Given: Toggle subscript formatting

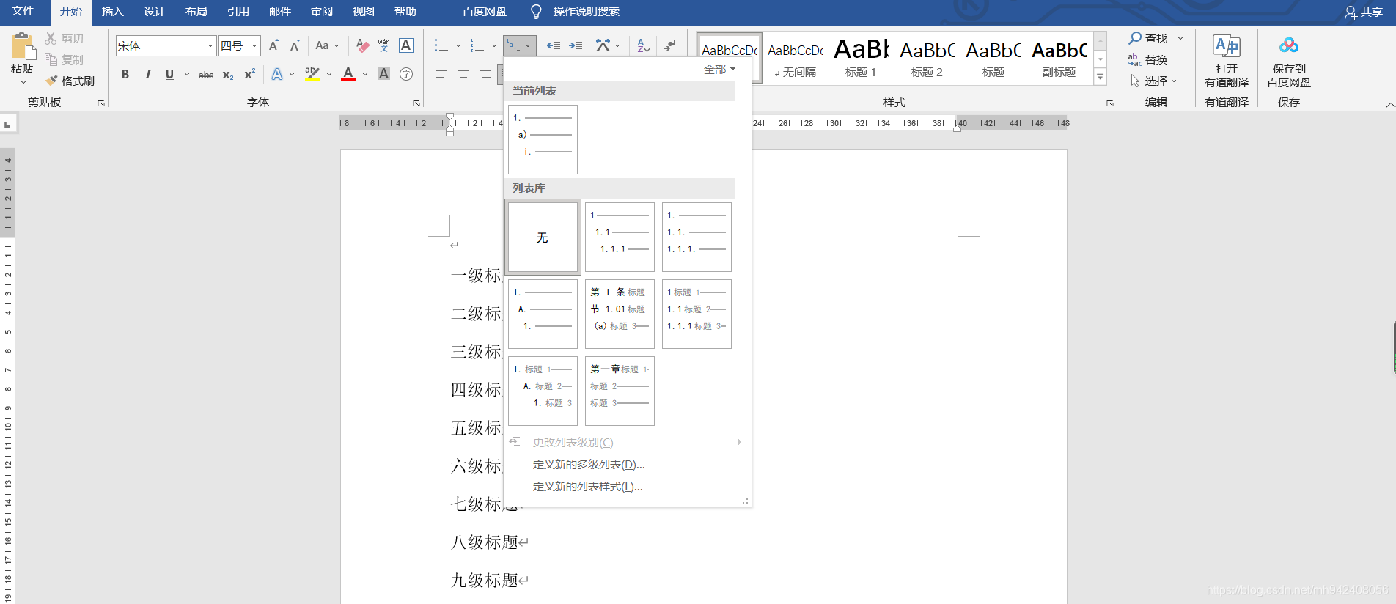Looking at the screenshot, I should click(228, 74).
